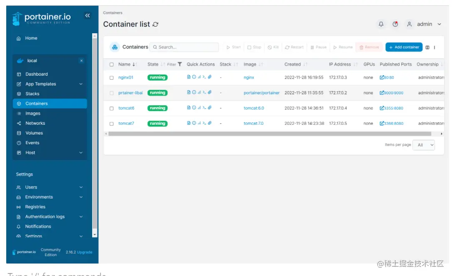This screenshot has width=452, height=276.
Task: Click the Stop button
Action: [254, 47]
